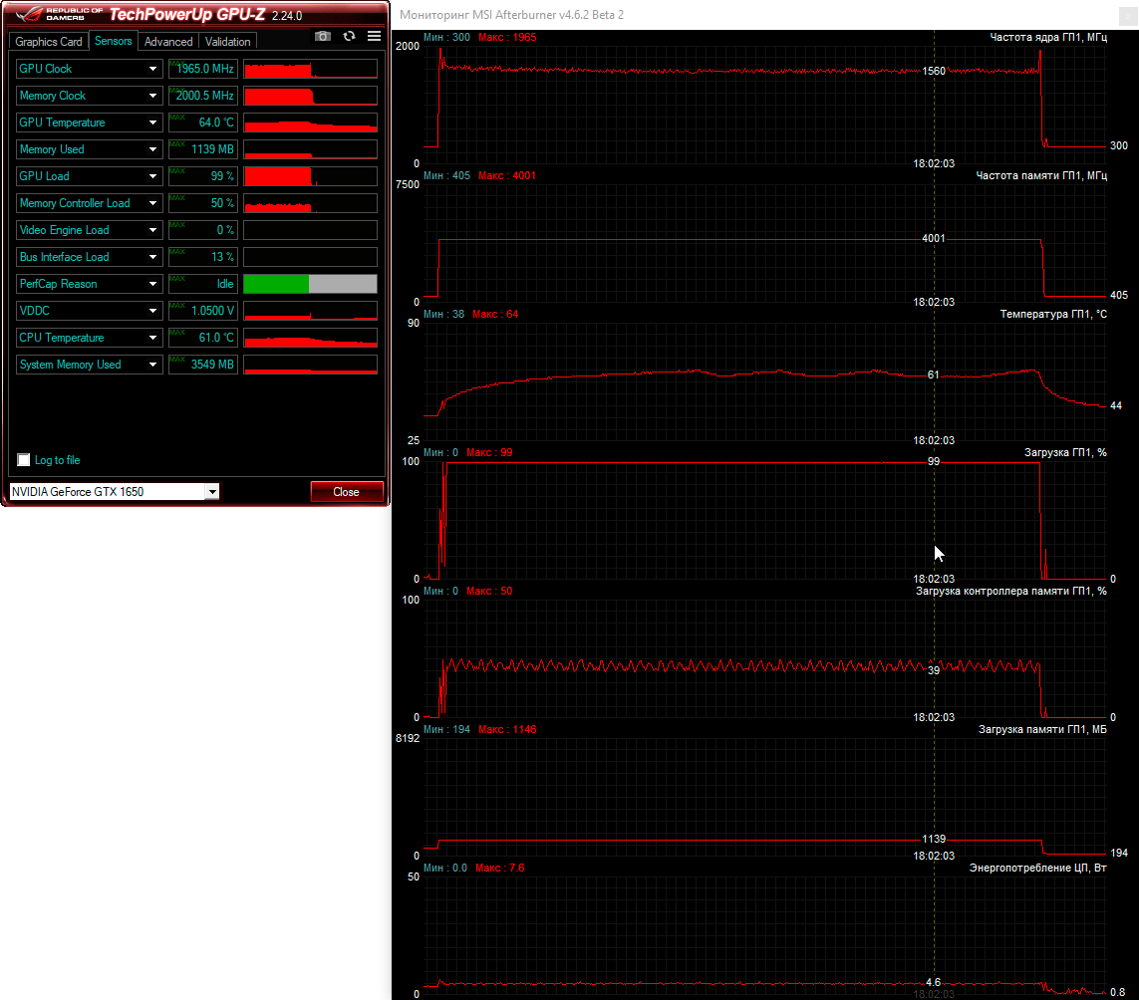1139x1000 pixels.
Task: Click the 'Макс : 1146' memory usage label
Action: pos(507,729)
